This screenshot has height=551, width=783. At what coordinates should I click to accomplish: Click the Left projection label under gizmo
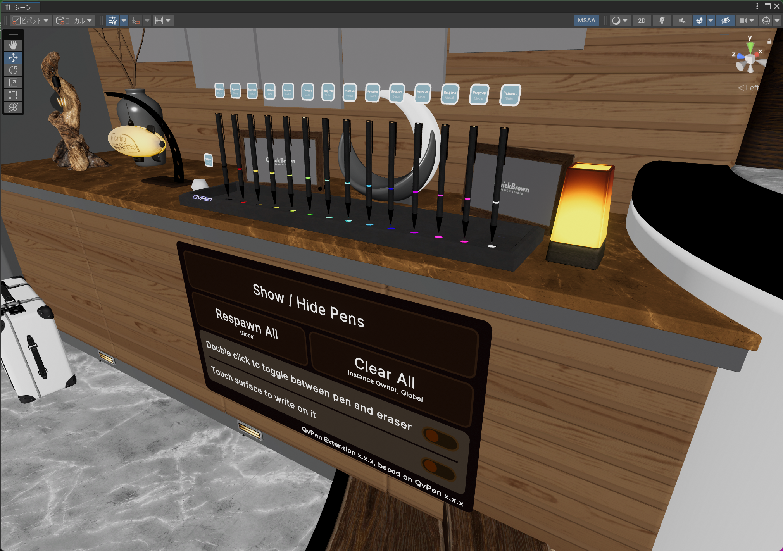(749, 88)
